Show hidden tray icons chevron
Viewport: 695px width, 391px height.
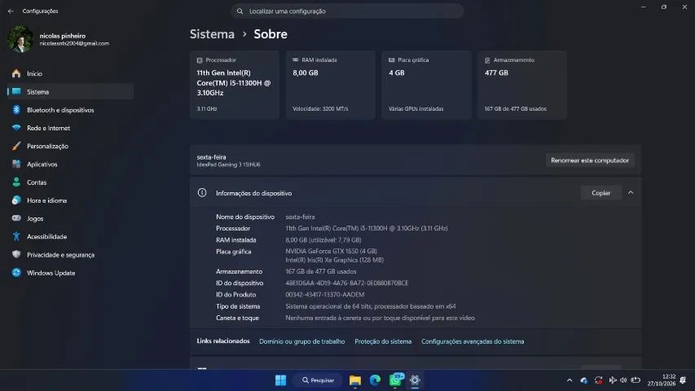tap(570, 380)
